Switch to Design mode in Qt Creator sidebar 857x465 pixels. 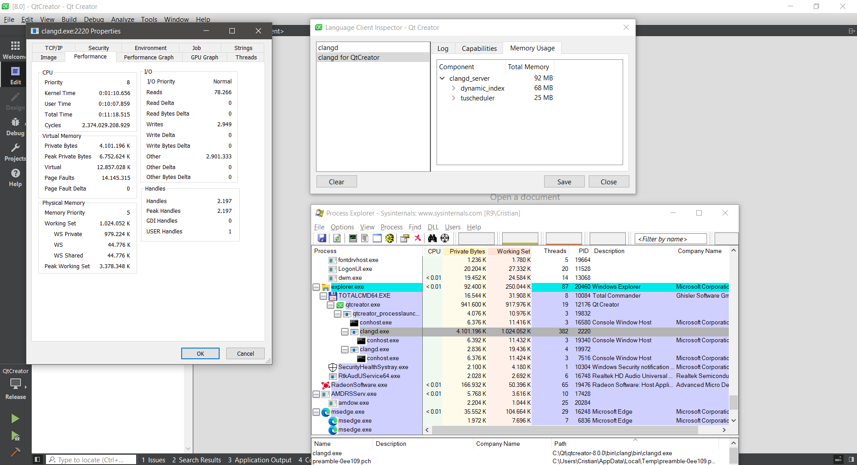coord(15,101)
